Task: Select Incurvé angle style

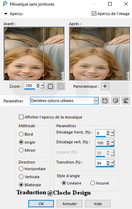Action: tap(92, 183)
